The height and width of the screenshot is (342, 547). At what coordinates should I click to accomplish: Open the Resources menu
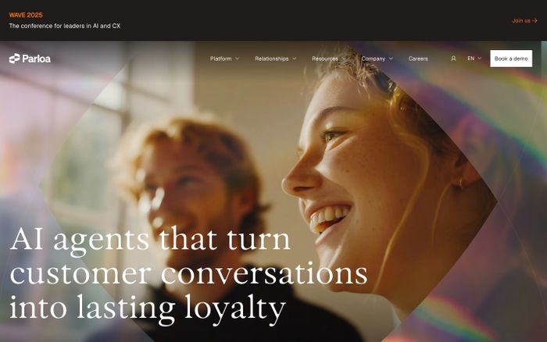[x=329, y=59]
